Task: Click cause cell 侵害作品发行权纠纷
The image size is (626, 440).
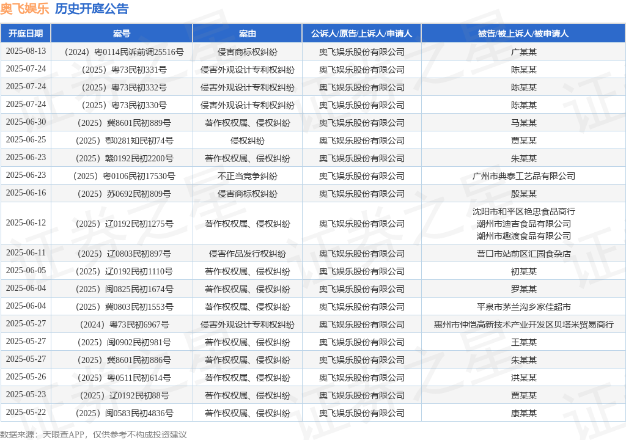Action: pos(247,254)
